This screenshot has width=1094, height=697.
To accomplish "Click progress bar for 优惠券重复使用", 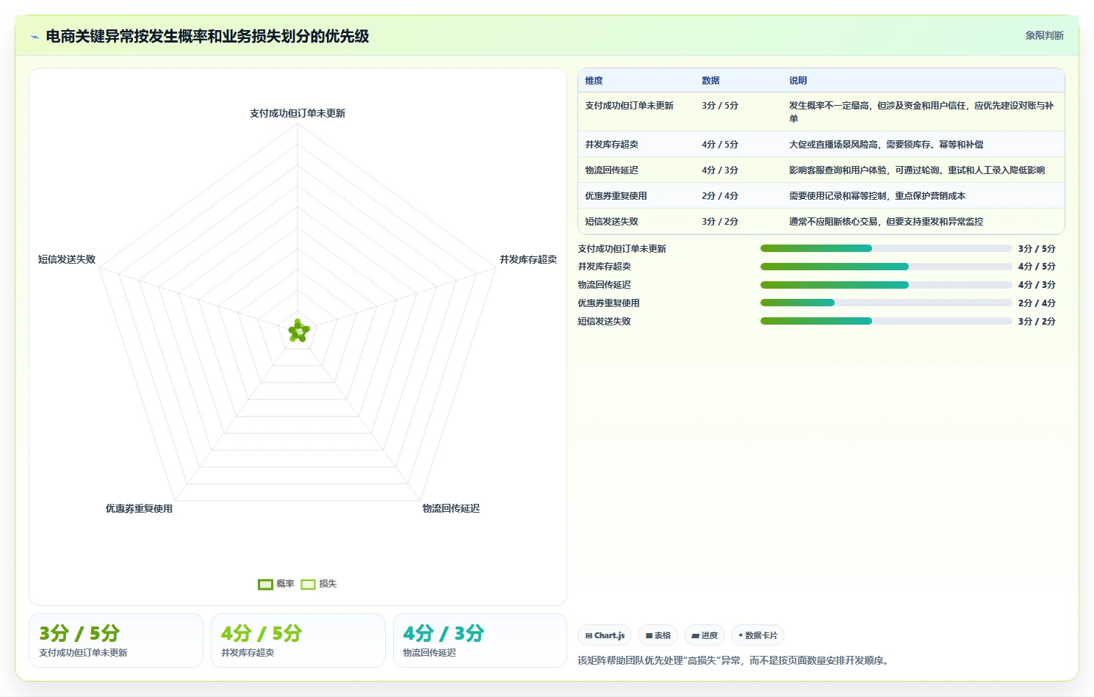I will tap(886, 303).
